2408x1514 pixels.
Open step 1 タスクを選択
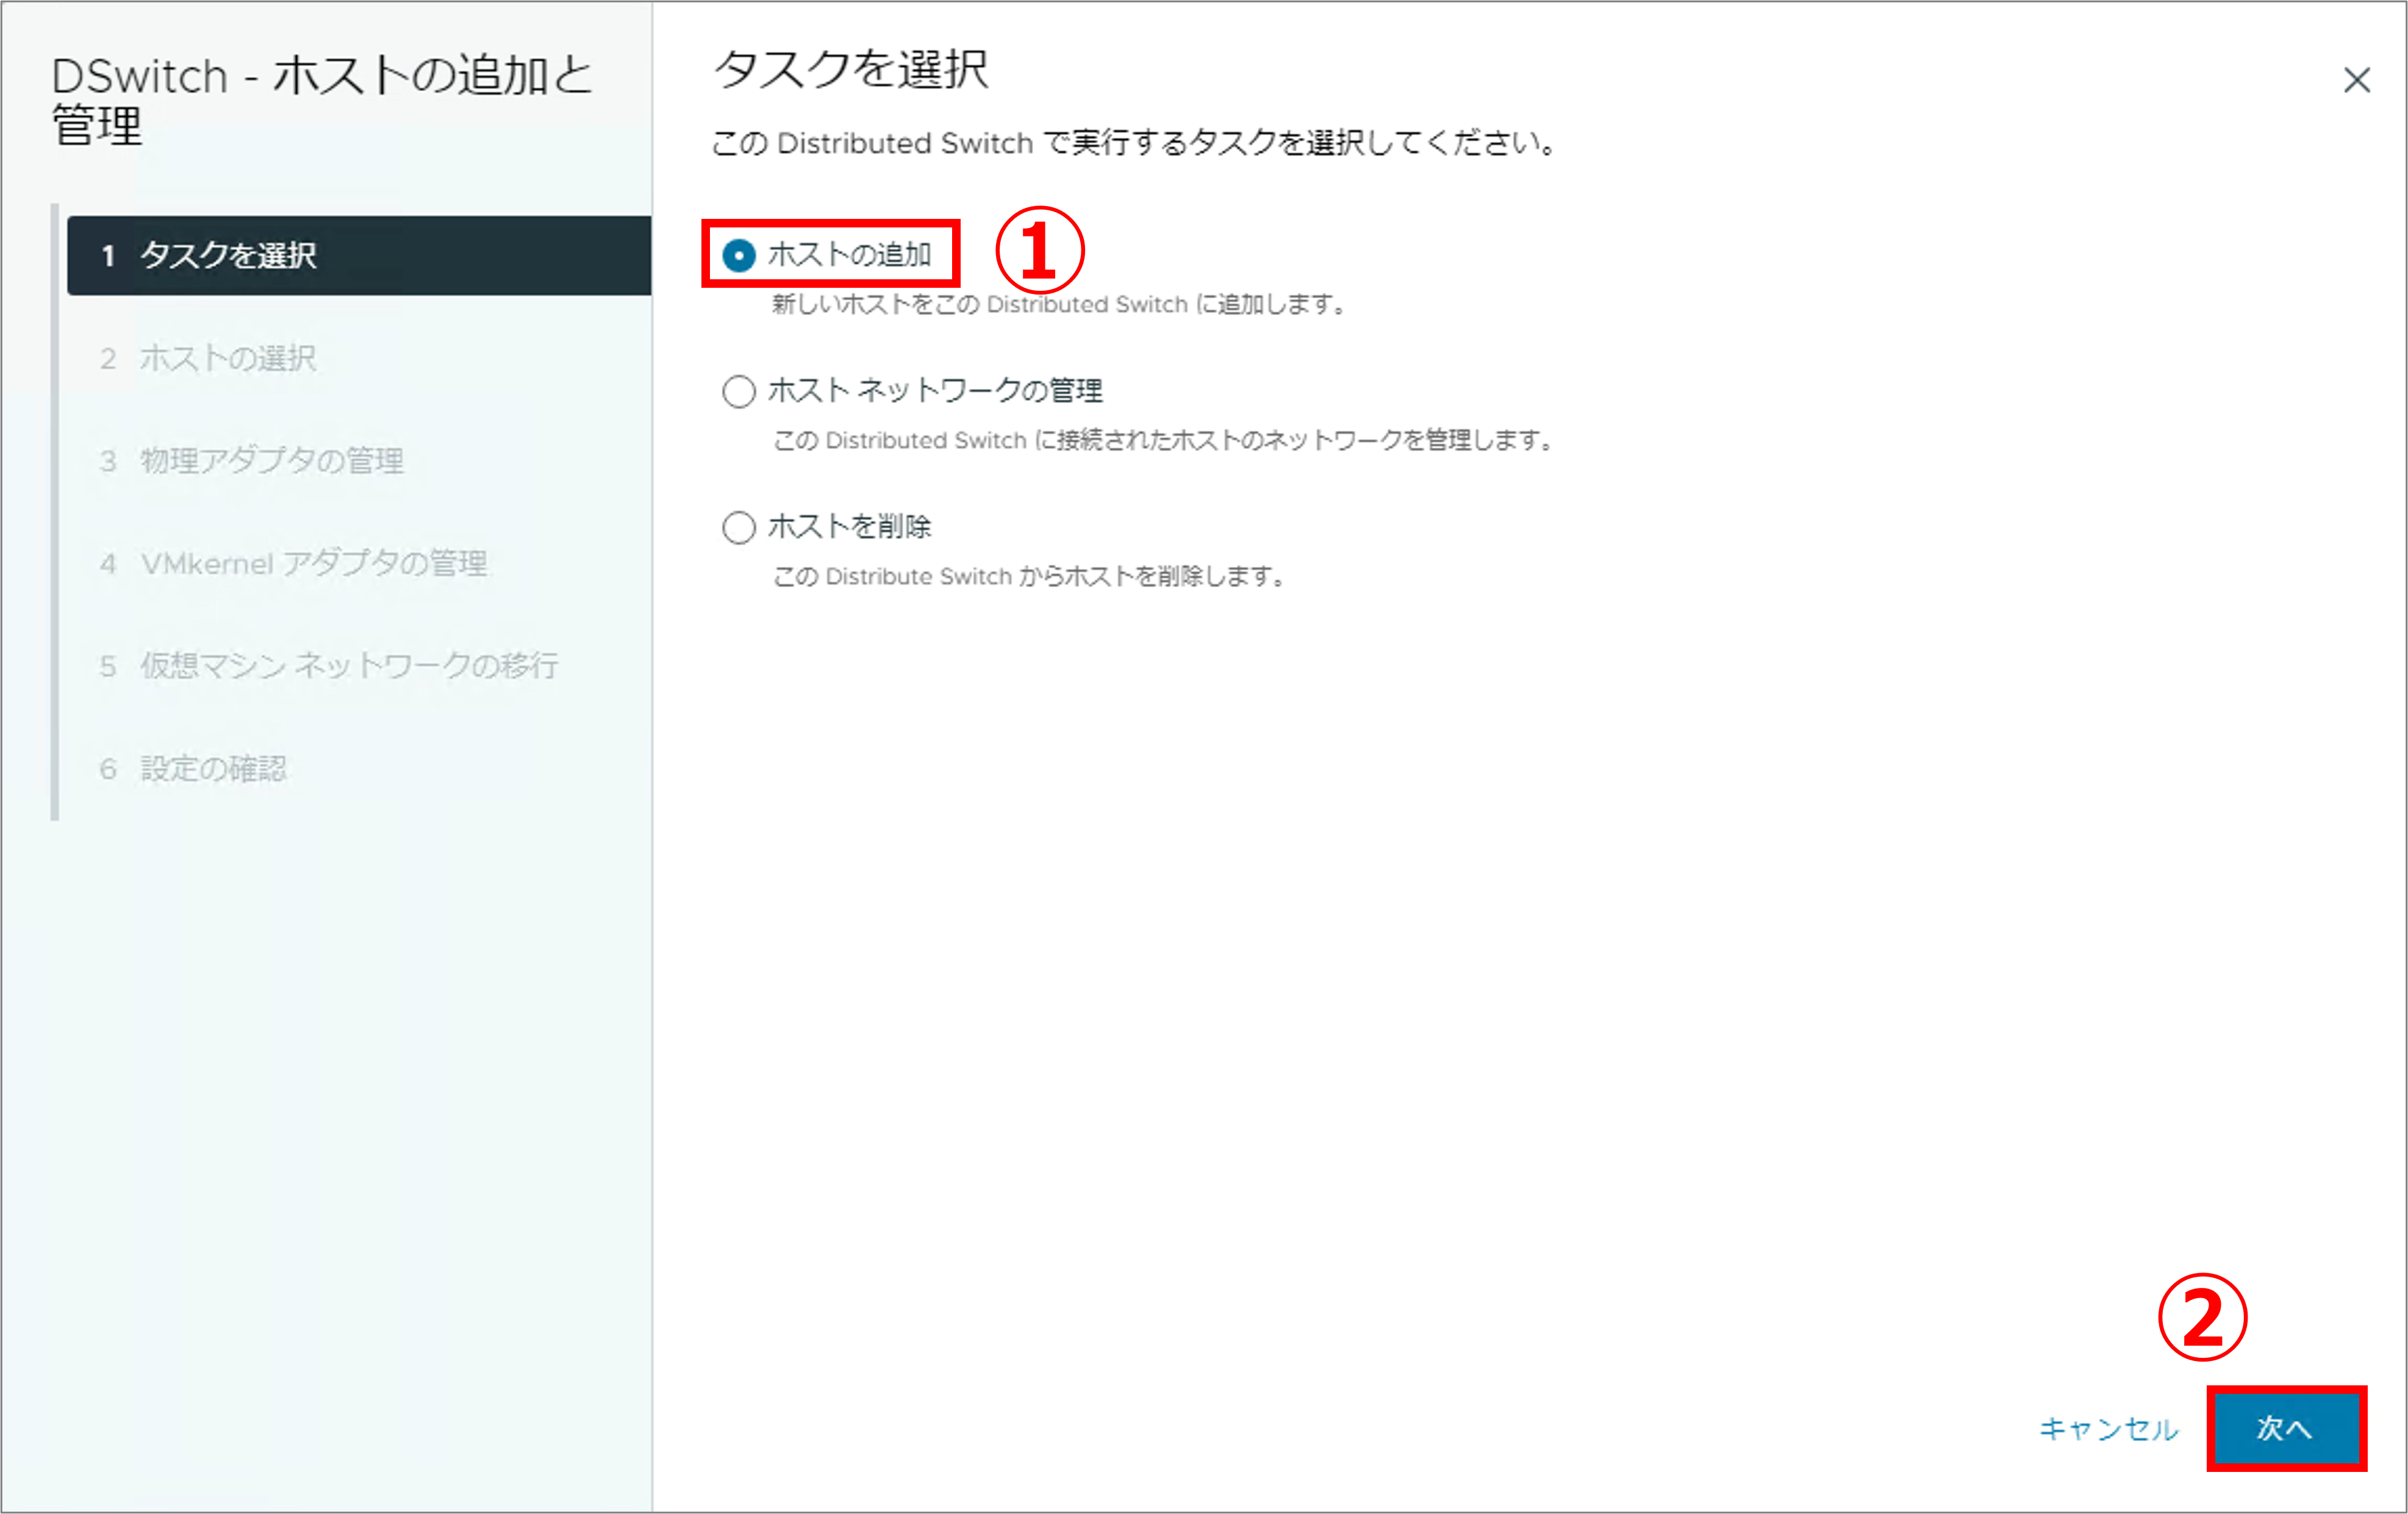click(358, 256)
